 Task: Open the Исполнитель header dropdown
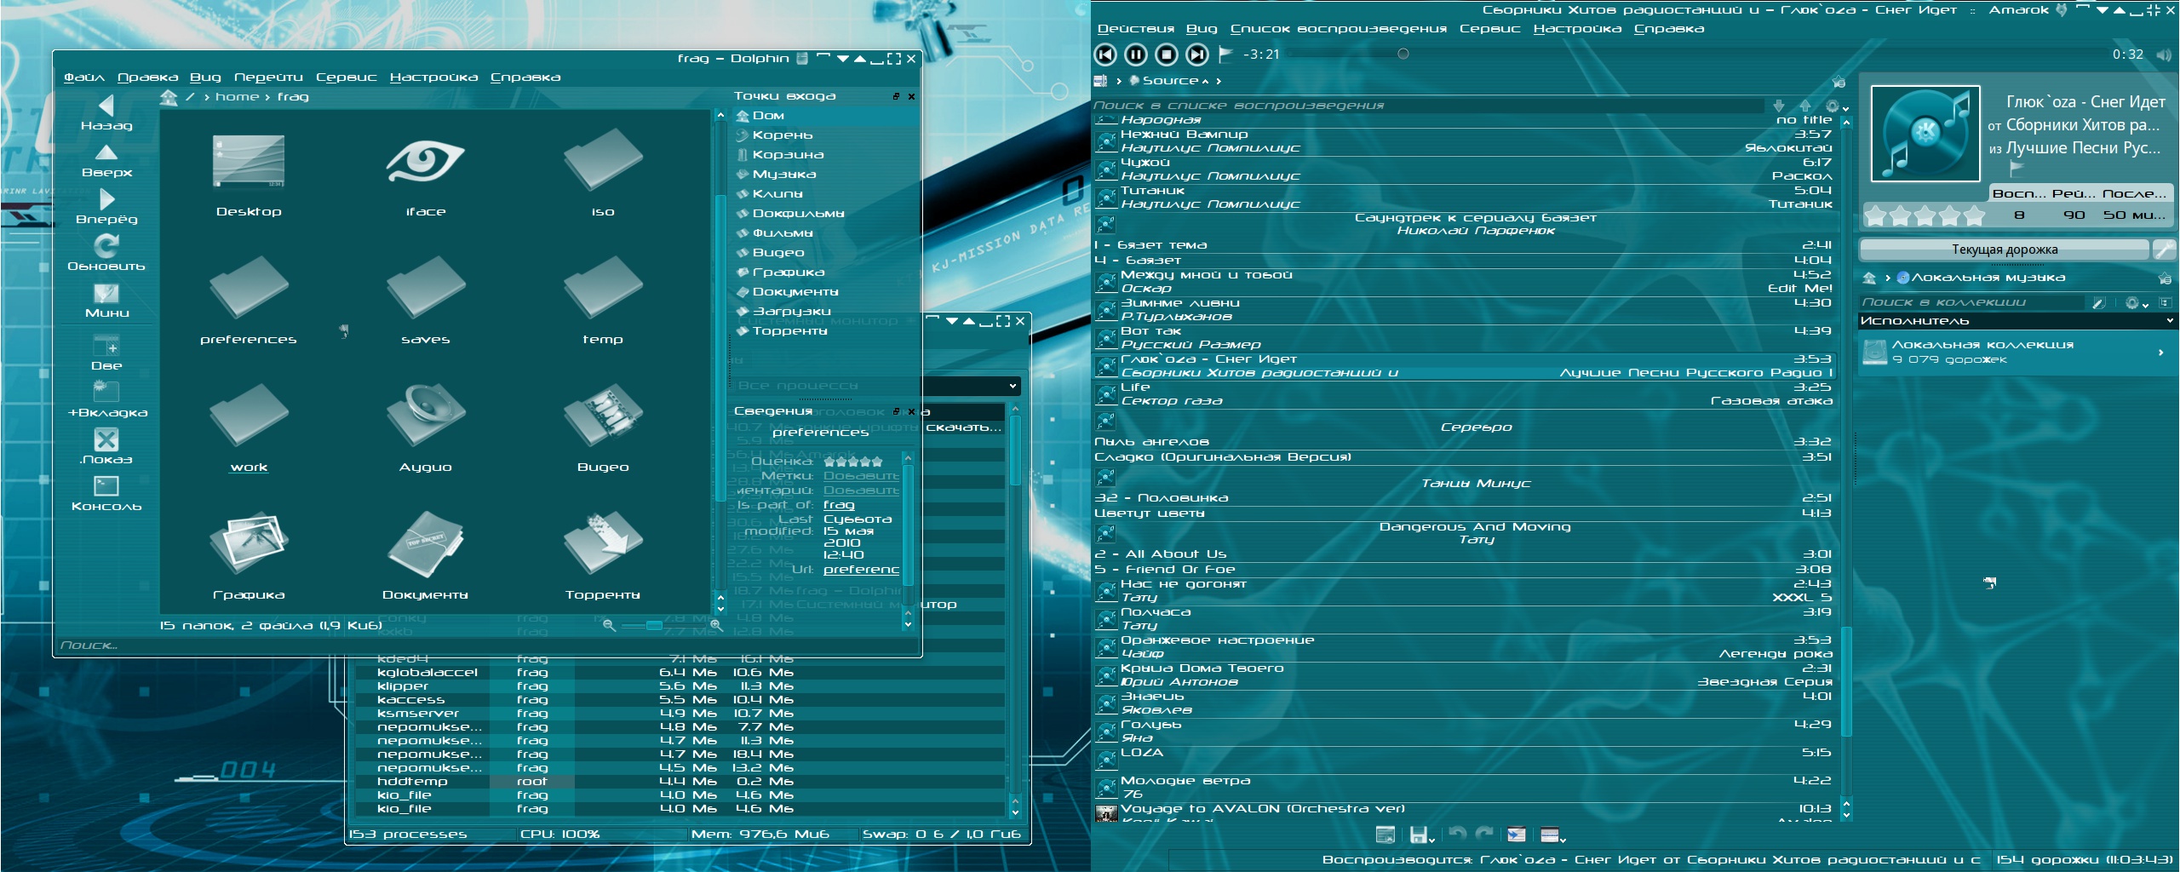click(x=2170, y=321)
